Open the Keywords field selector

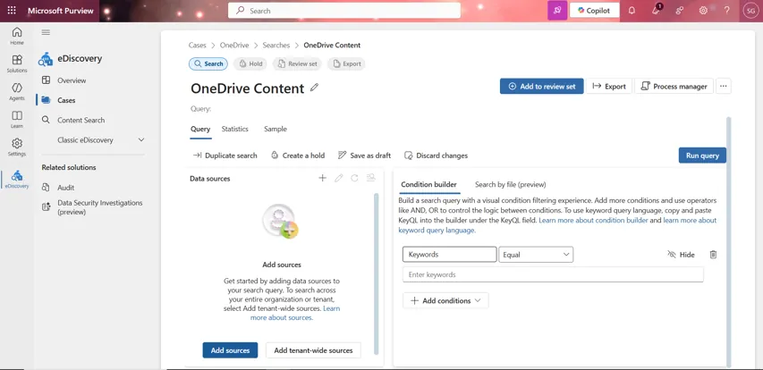(x=450, y=255)
